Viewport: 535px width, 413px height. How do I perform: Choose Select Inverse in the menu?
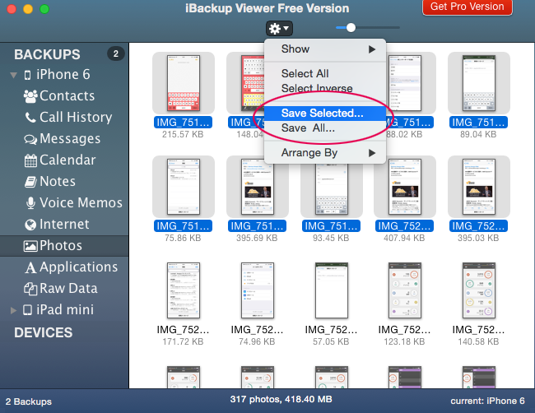coord(325,88)
